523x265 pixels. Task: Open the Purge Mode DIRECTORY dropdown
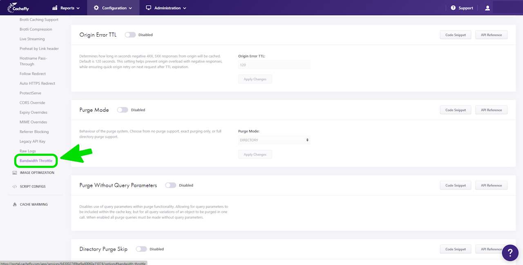(274, 140)
